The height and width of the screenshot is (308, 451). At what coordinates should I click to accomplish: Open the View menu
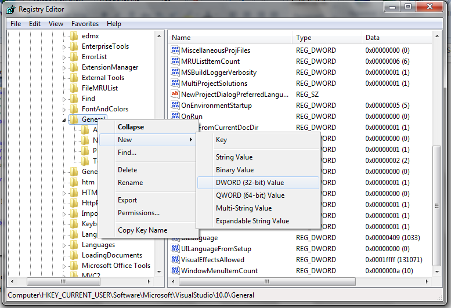pos(56,24)
